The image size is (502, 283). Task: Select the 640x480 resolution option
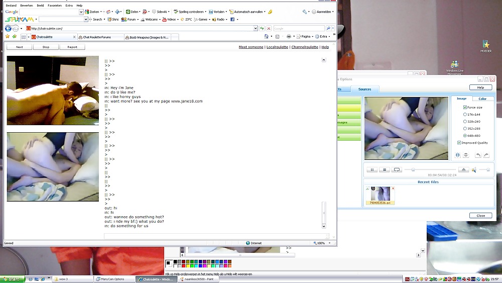pyautogui.click(x=465, y=136)
